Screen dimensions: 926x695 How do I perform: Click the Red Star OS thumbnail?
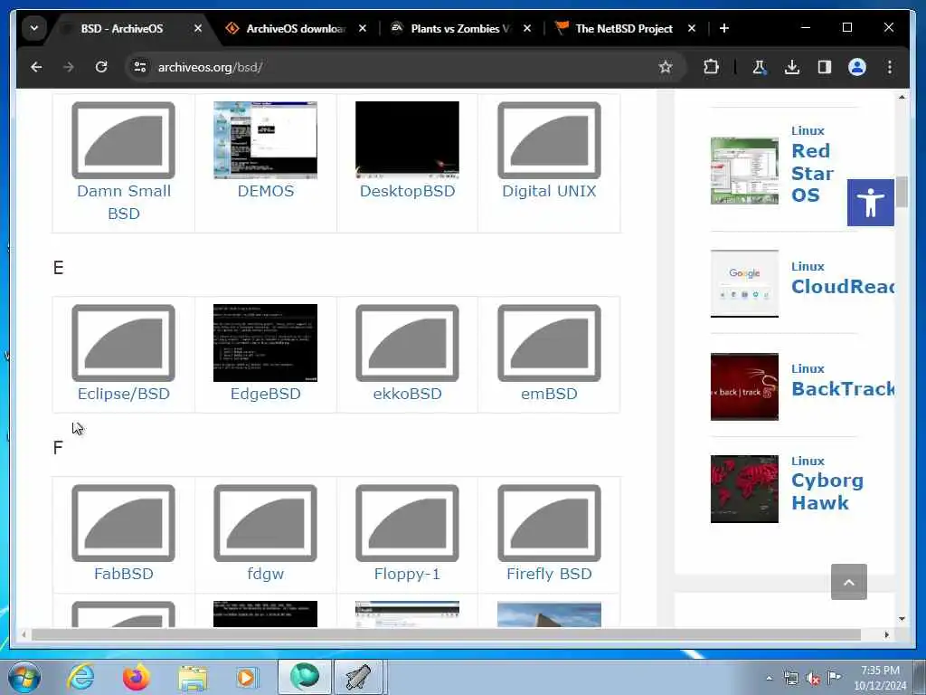pos(744,171)
